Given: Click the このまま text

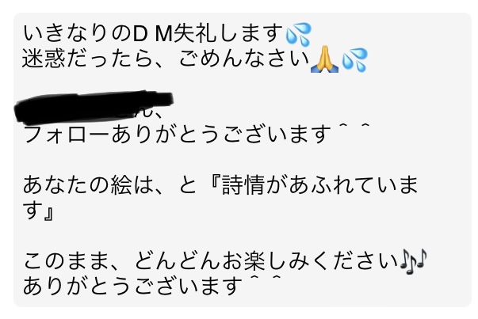Looking at the screenshot, I should point(66,260).
